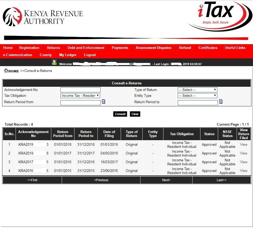Go to <Previous page
The image size is (253, 228).
[x=101, y=180]
